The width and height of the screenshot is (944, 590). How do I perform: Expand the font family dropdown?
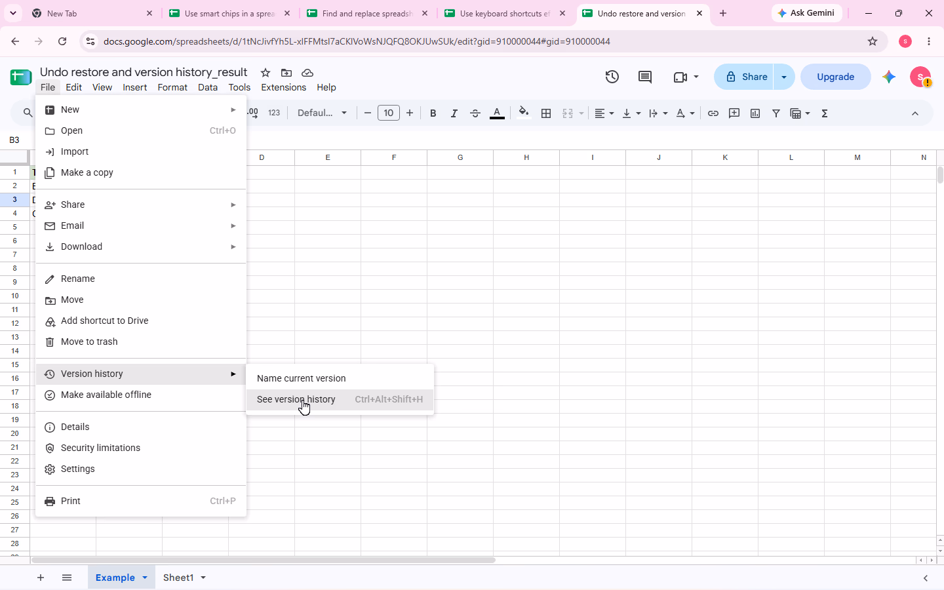pyautogui.click(x=322, y=113)
